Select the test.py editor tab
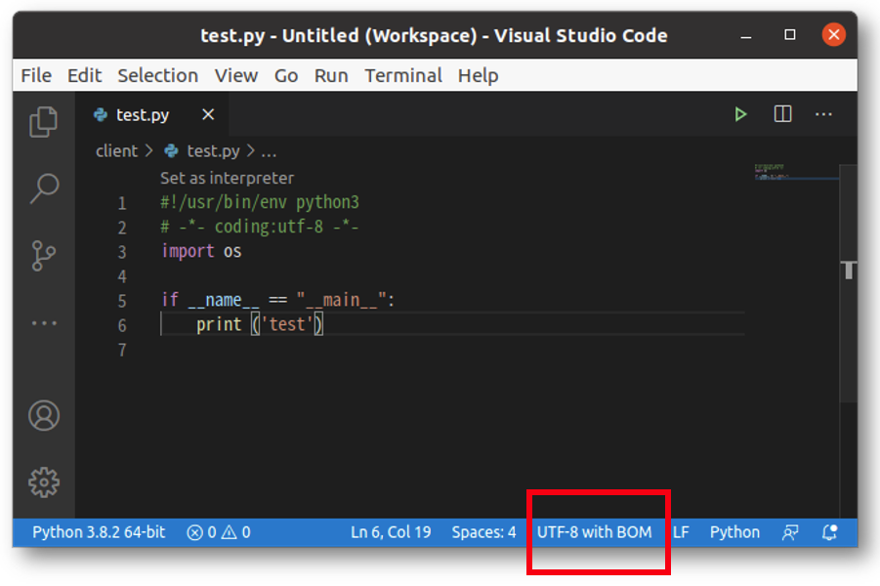880x586 pixels. tap(152, 114)
